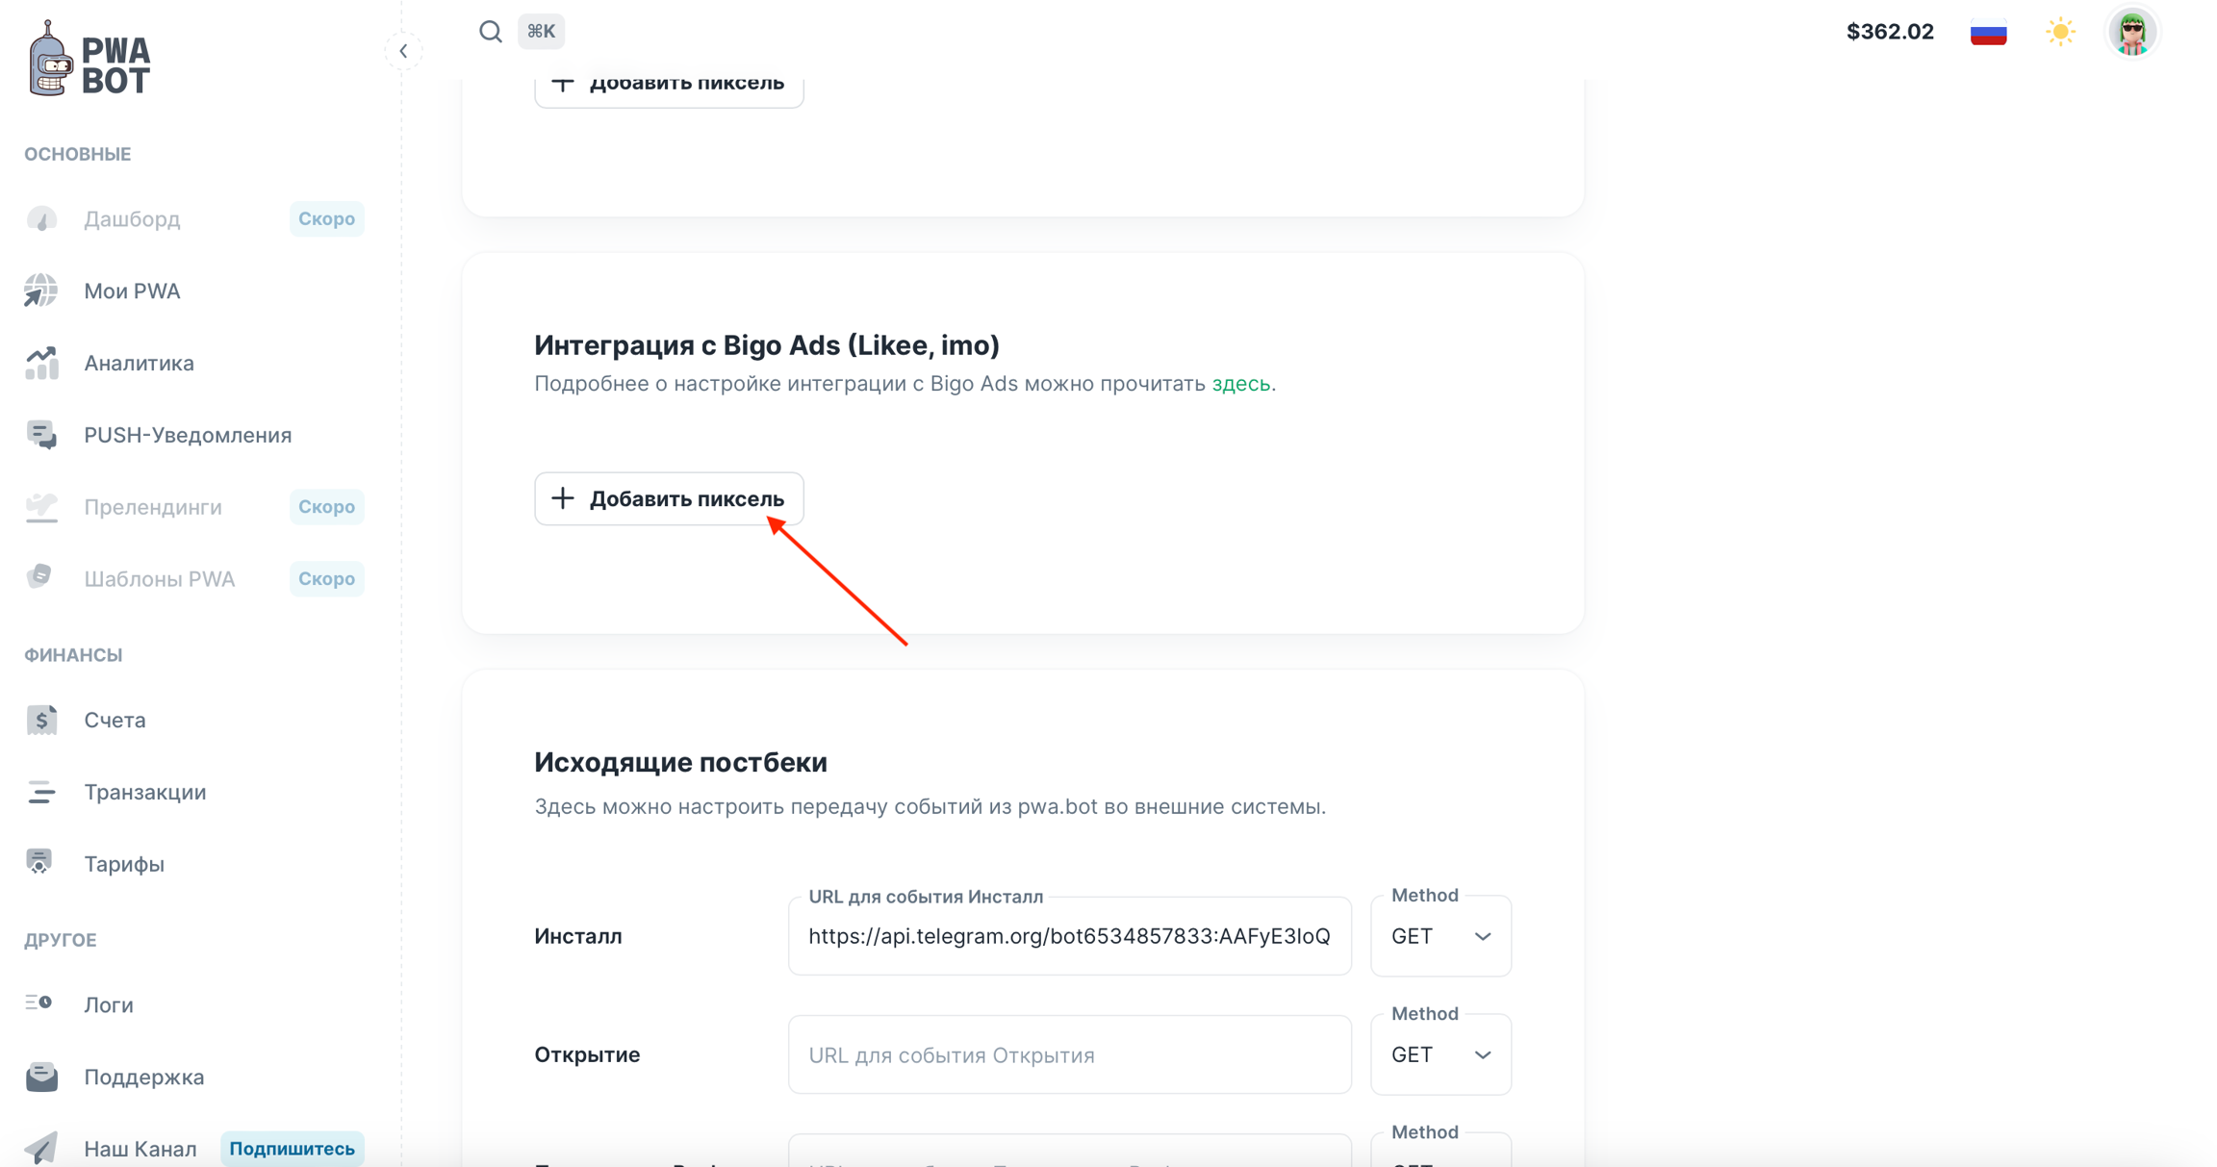Click the Транзакции lines icon
Screen dimensions: 2217x1167
[x=41, y=792]
